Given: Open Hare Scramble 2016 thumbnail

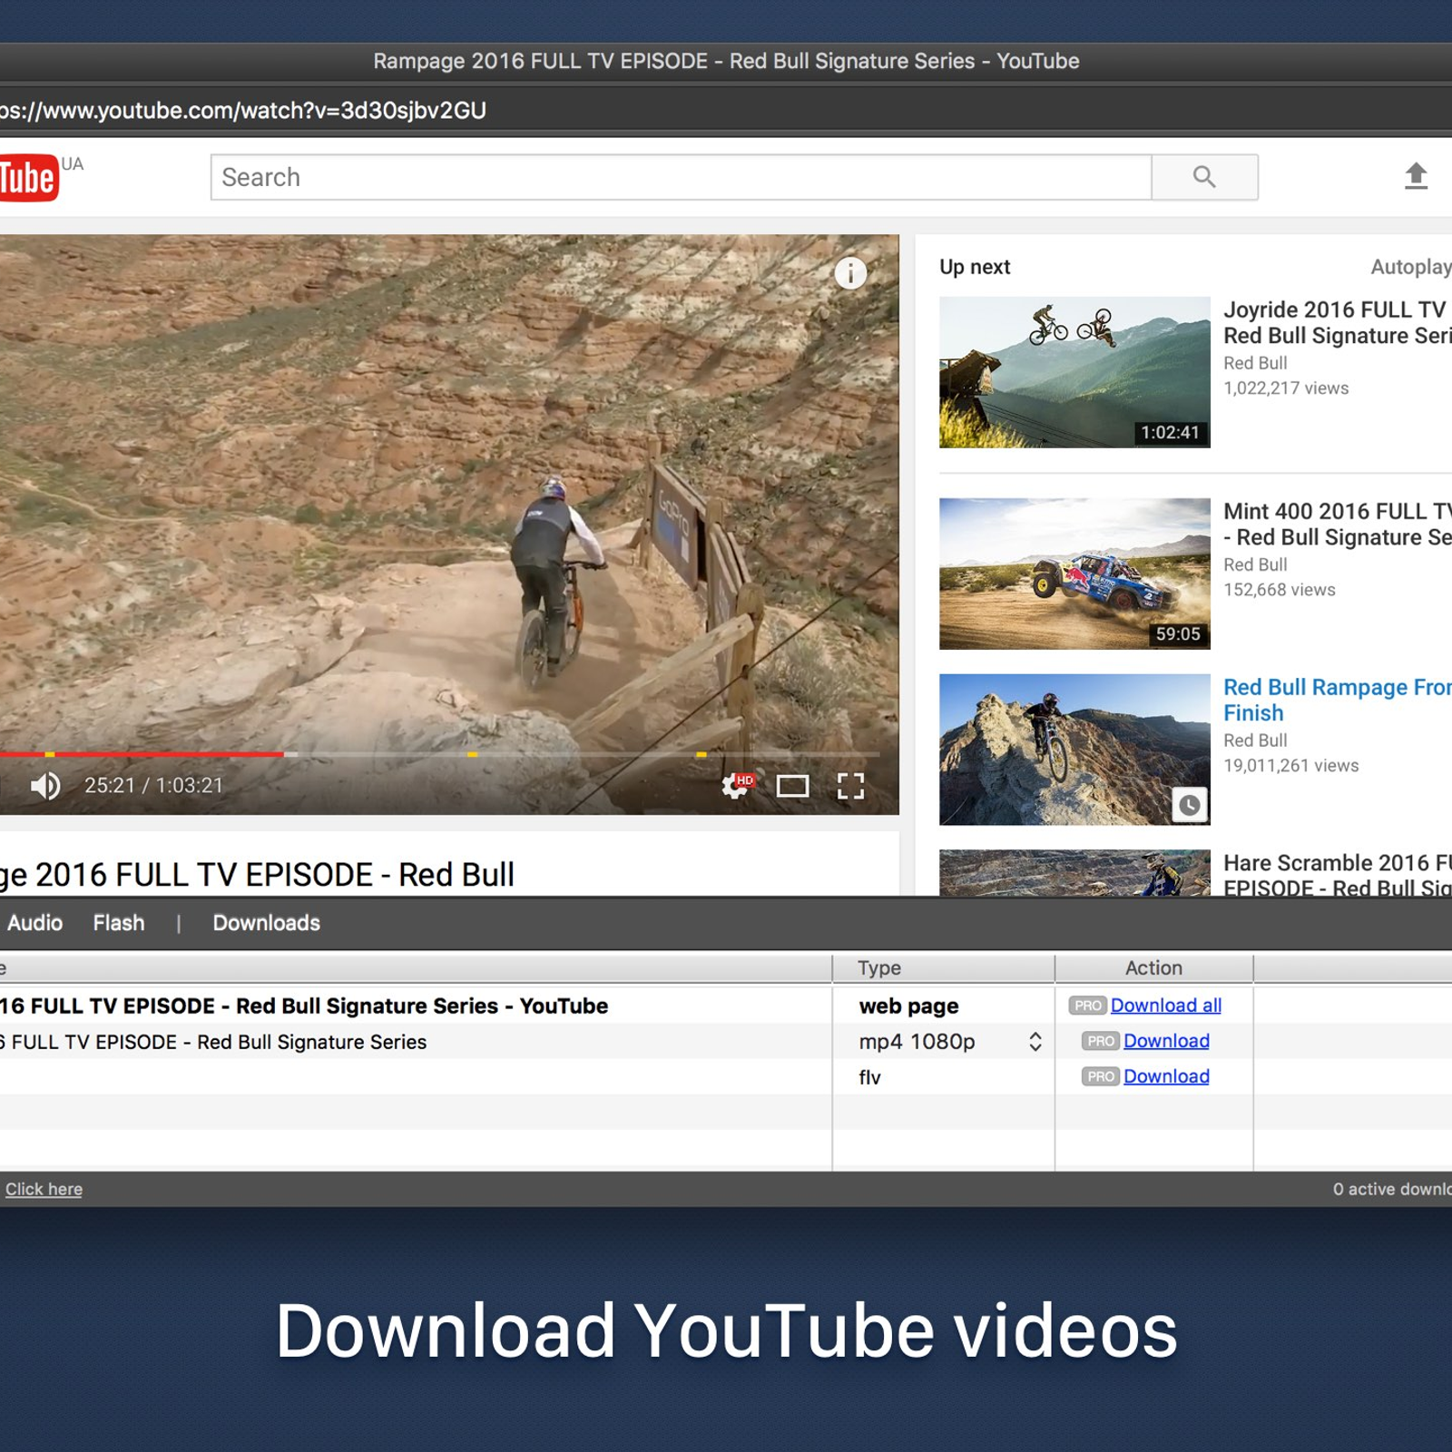Looking at the screenshot, I should (1074, 873).
